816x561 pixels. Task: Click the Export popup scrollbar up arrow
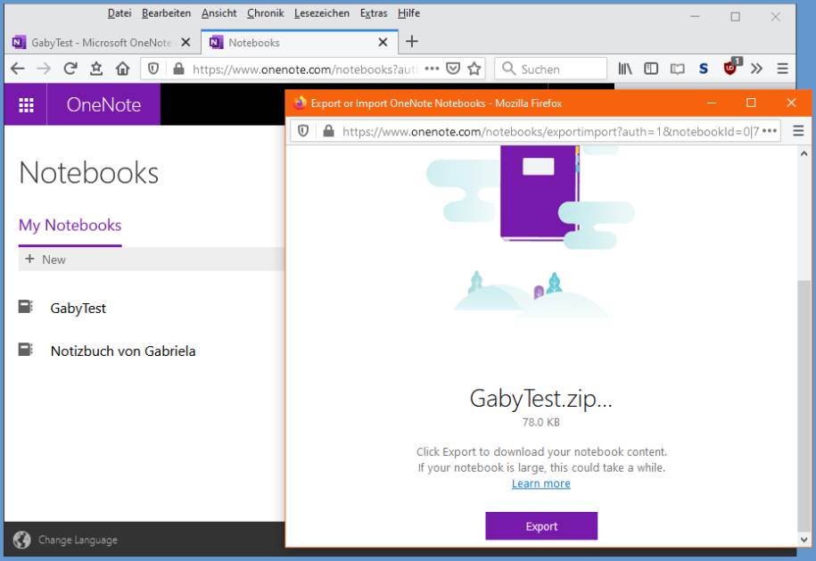click(804, 154)
